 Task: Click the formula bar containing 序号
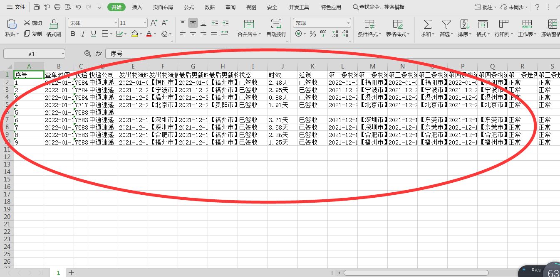coord(333,54)
